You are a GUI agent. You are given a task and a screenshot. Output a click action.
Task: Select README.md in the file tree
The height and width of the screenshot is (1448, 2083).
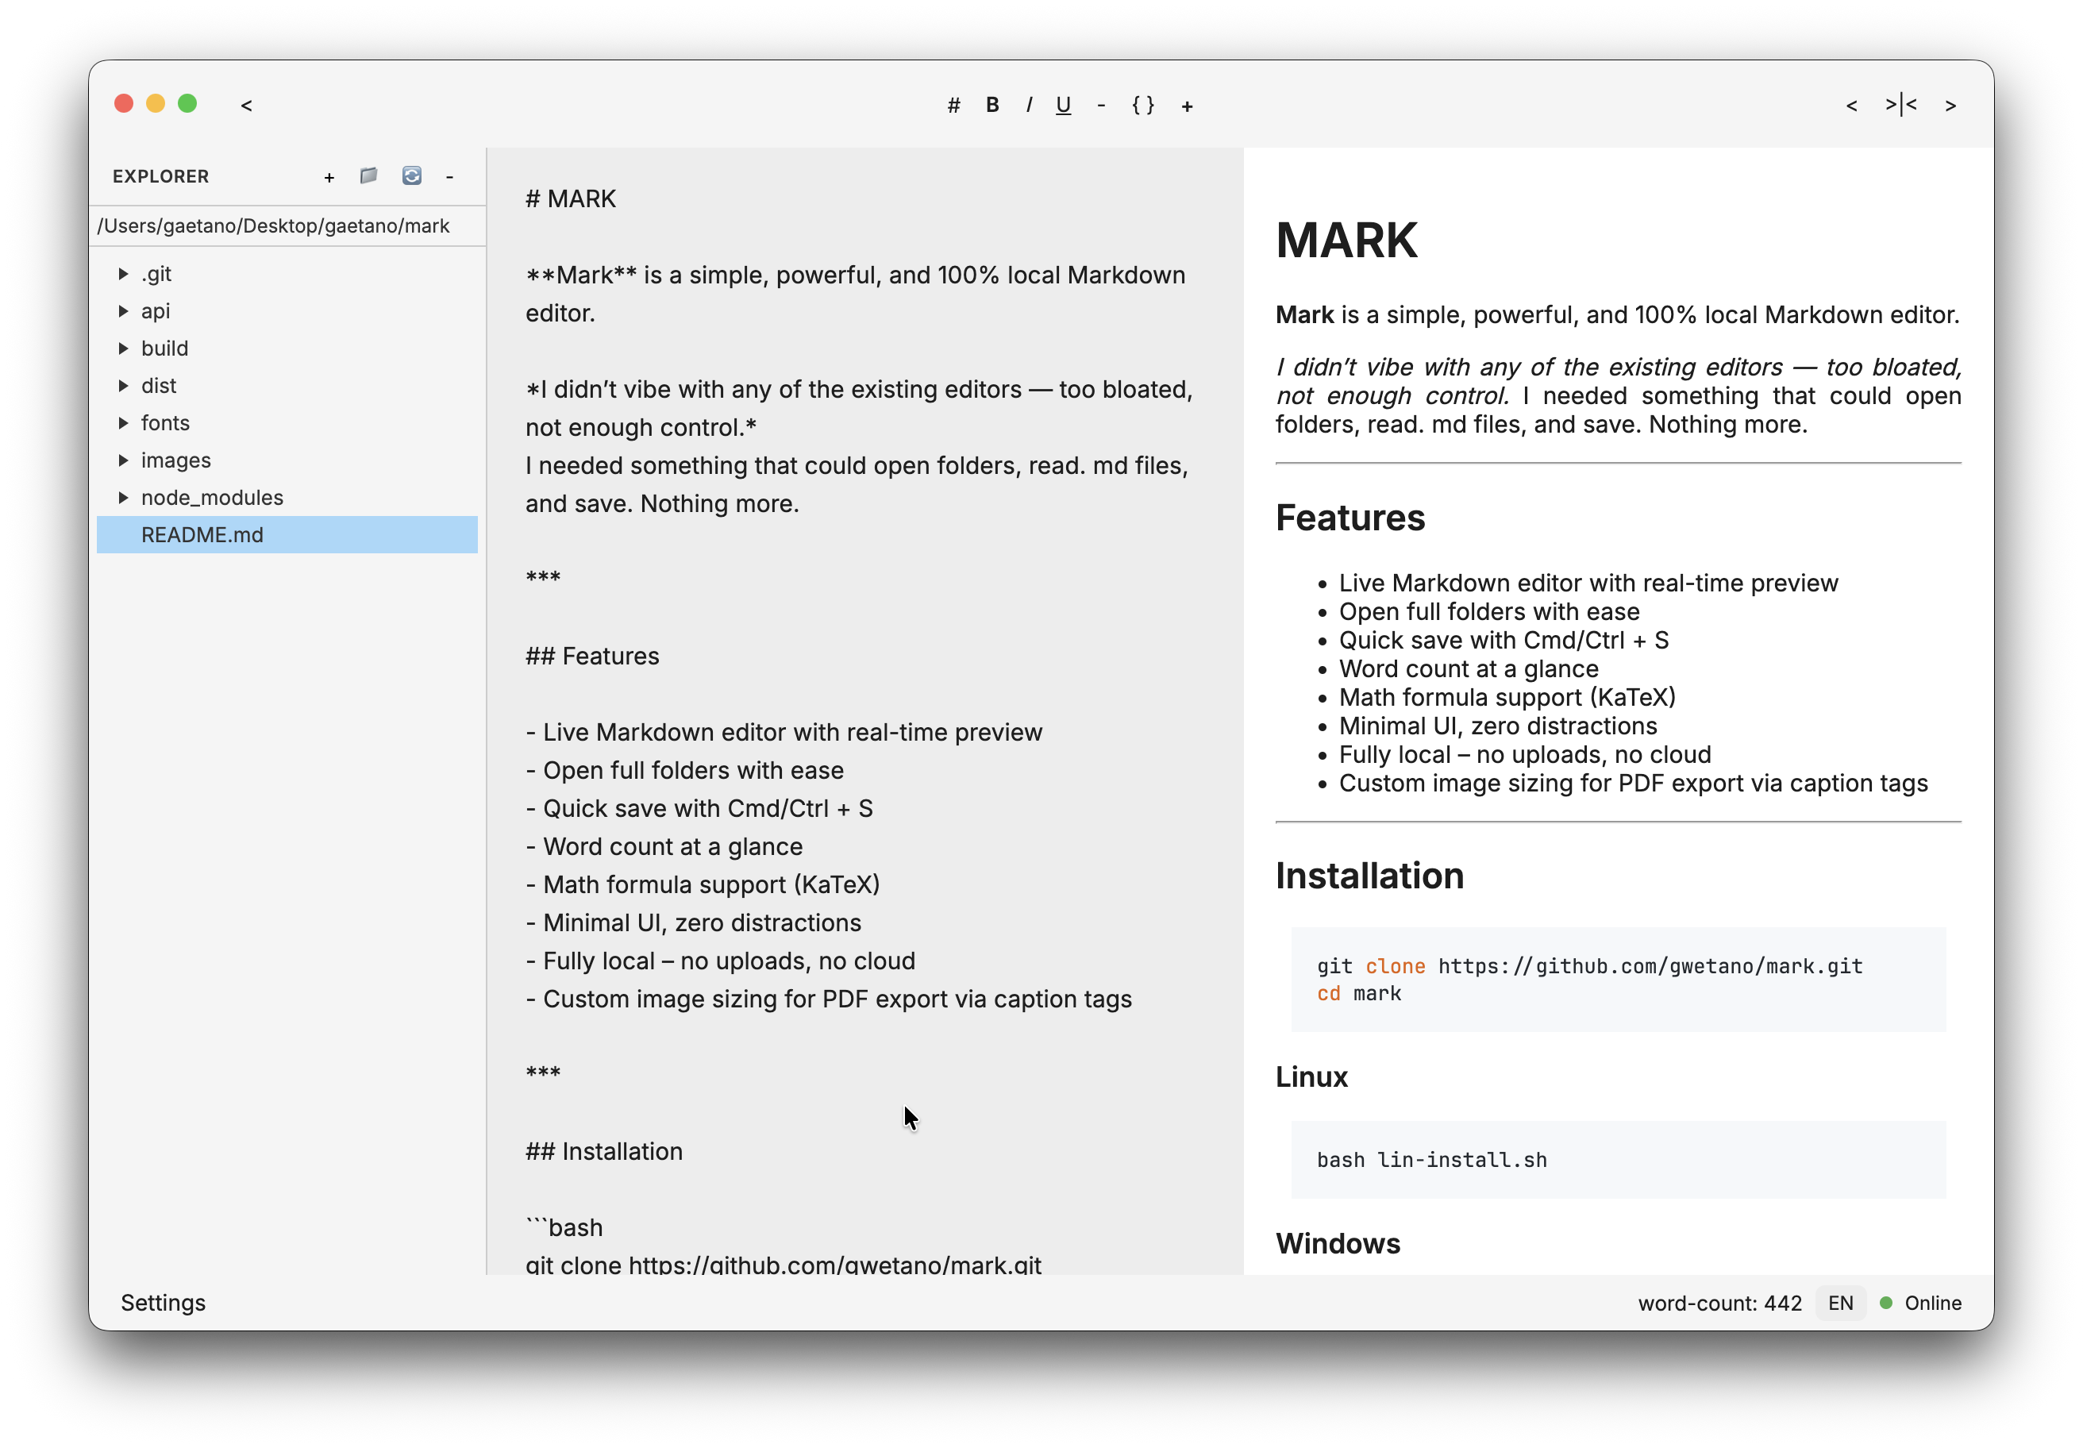(x=287, y=534)
